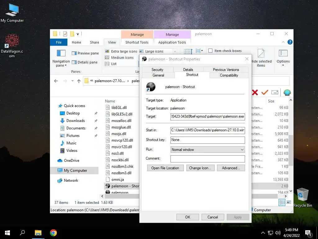Viewport: 318px width, 239px height.
Task: Open recent locations dropdown chevron
Action: (x=72, y=81)
